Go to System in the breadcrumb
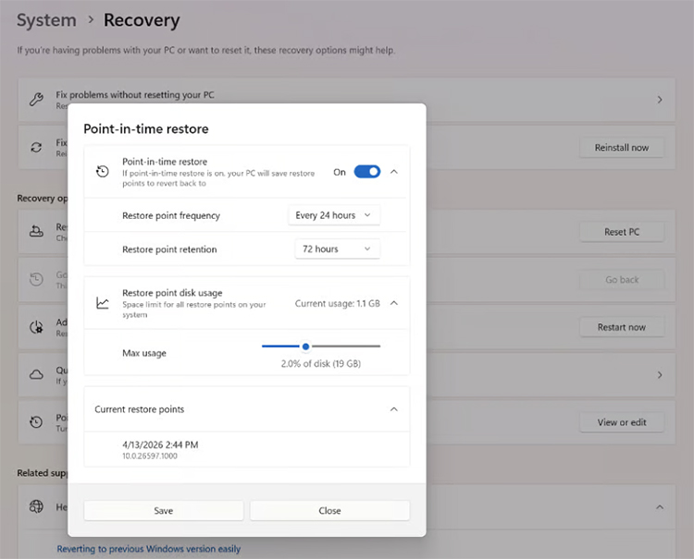 (46, 20)
